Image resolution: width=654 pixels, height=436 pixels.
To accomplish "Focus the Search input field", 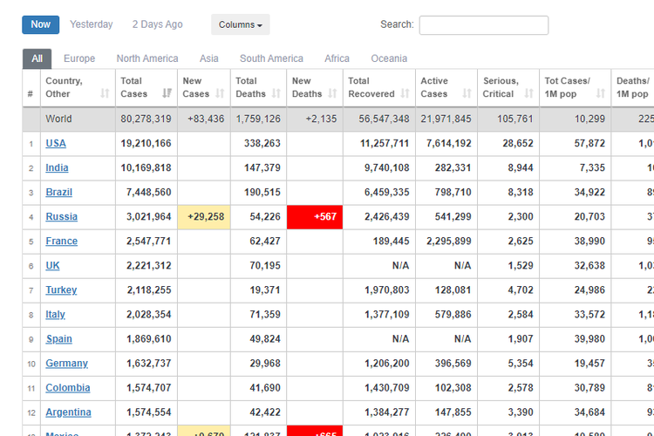I will coord(484,25).
